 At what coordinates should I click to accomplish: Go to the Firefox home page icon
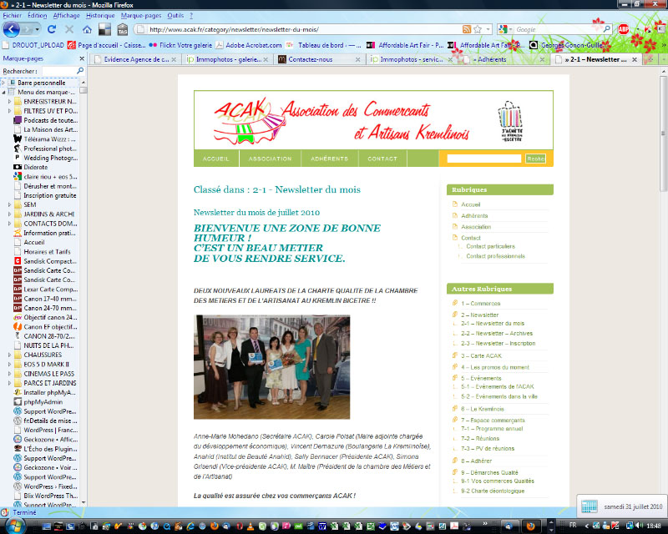(88, 29)
